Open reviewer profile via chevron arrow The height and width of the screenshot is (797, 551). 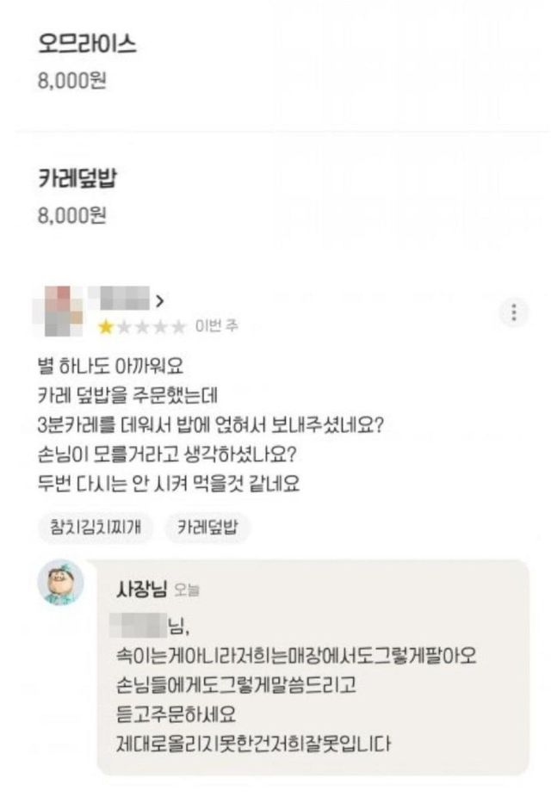[160, 301]
